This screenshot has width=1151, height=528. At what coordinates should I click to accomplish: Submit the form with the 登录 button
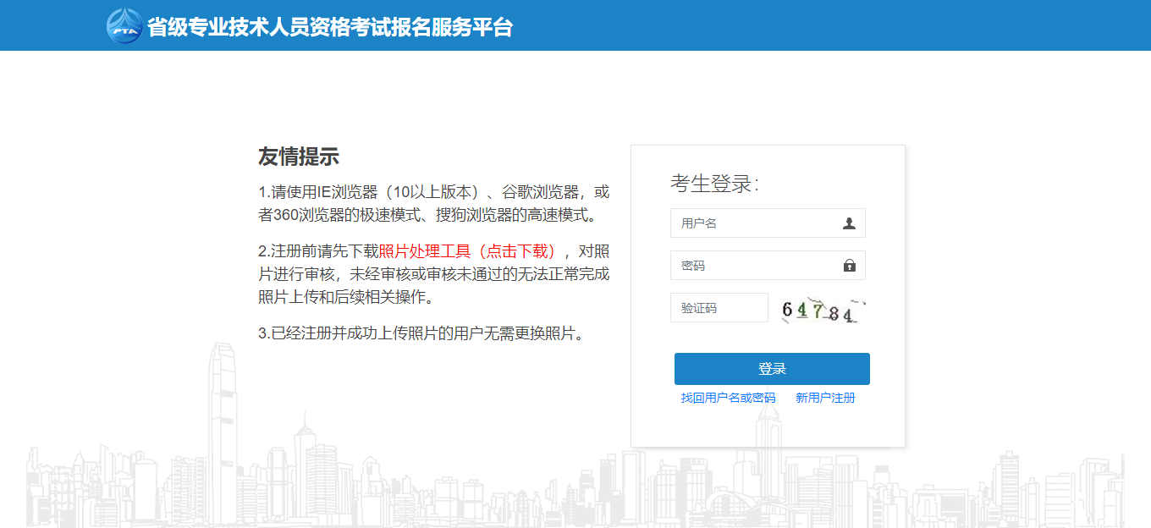[x=771, y=368]
